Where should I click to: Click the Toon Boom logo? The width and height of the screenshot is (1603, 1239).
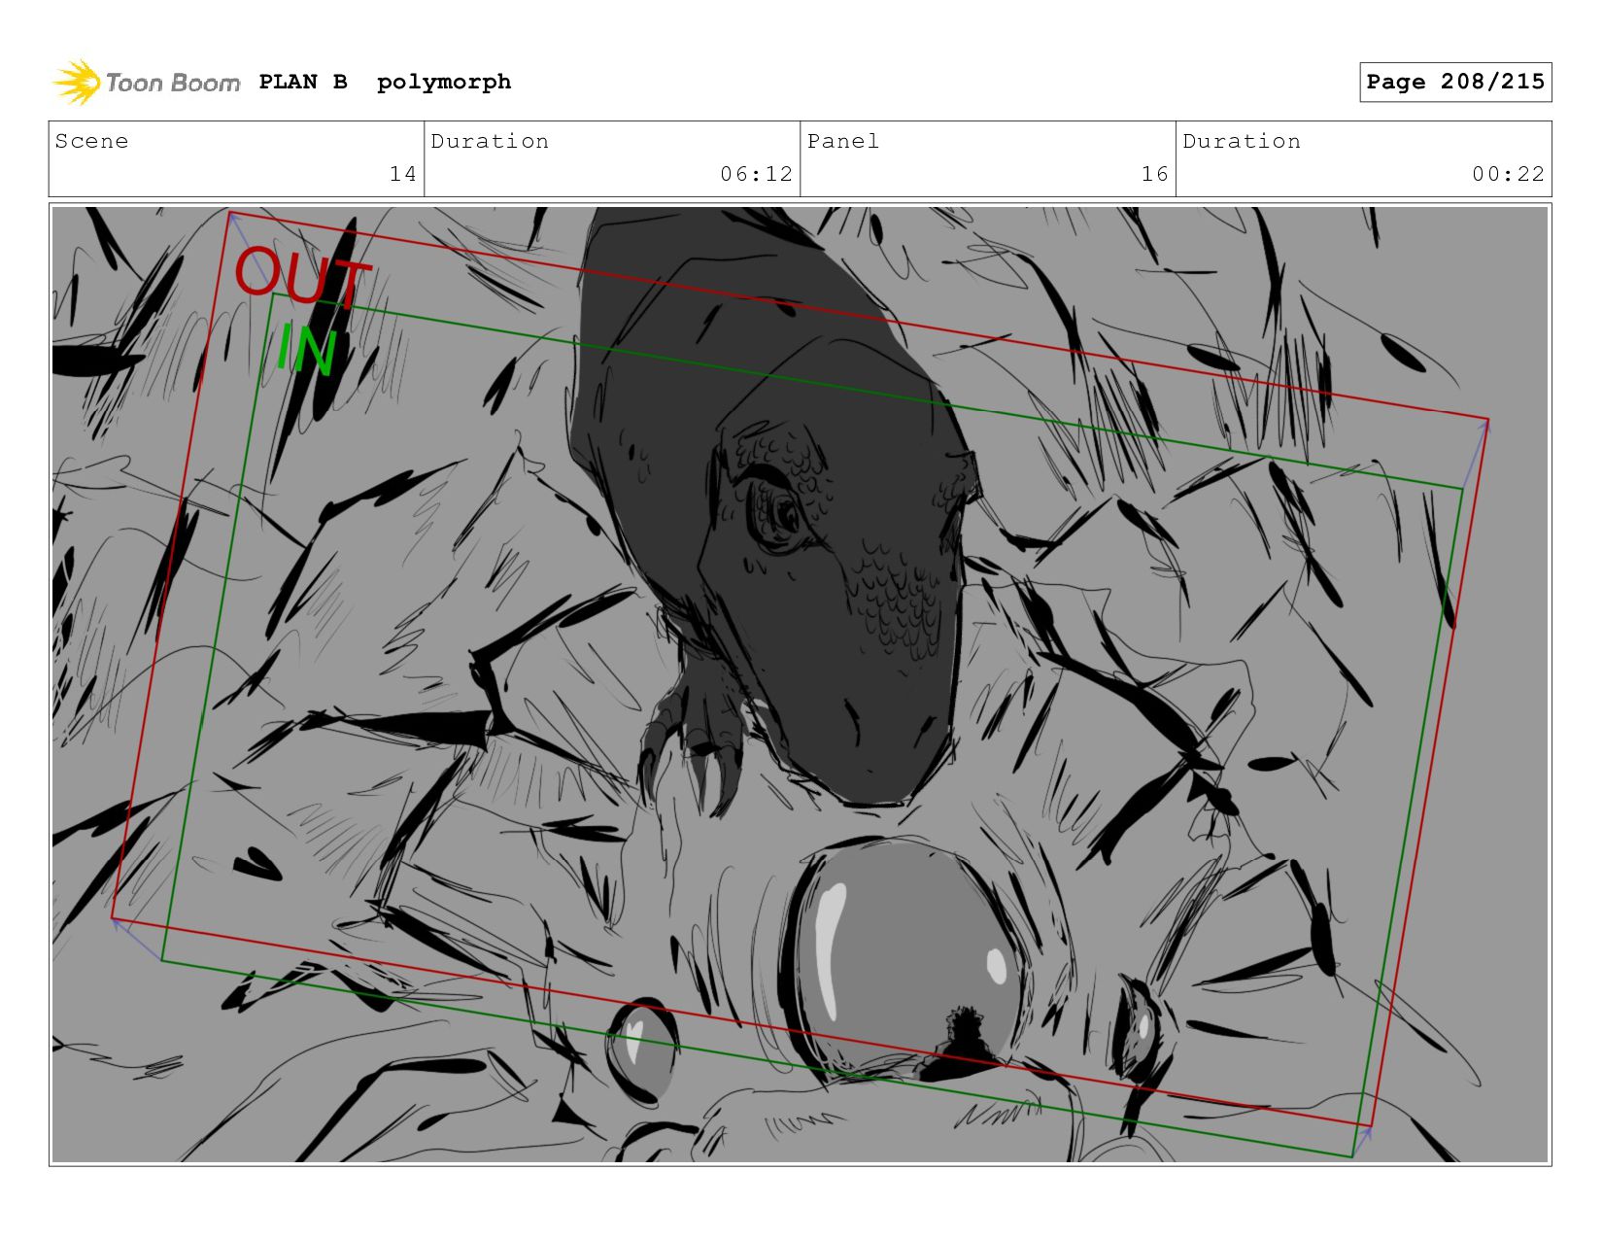point(146,83)
